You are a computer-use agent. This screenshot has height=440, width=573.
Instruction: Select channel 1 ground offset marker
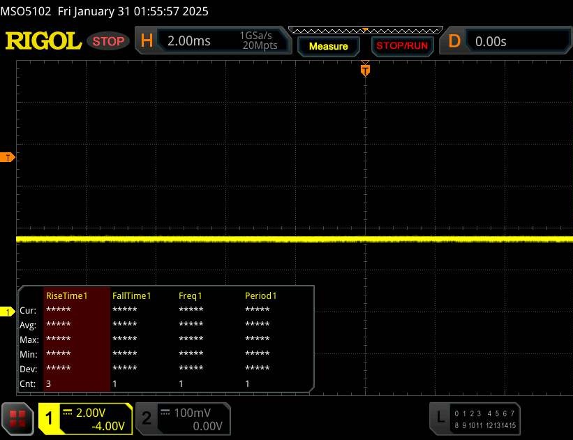tap(7, 311)
